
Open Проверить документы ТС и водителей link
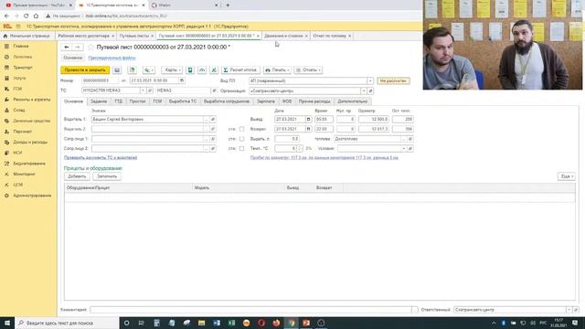pos(101,158)
